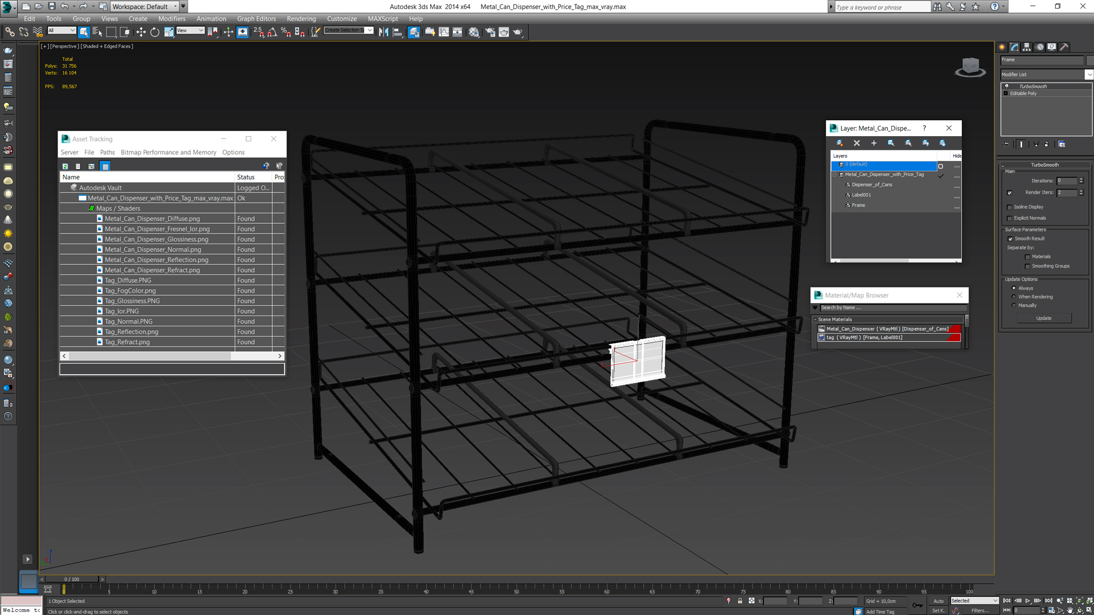Enable Explicit Normals checkbox
Viewport: 1094px width, 615px height.
tap(1010, 218)
